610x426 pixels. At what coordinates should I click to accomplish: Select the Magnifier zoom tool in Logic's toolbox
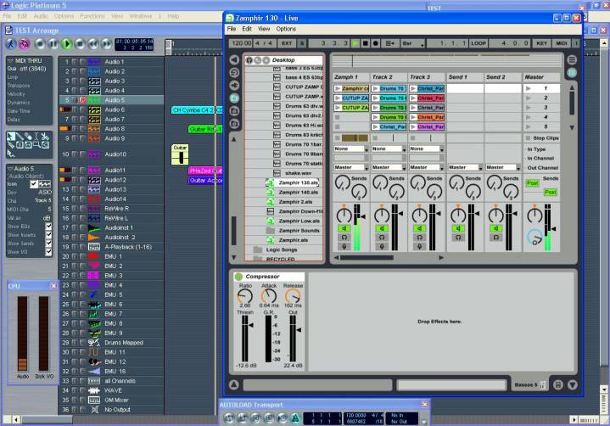(x=36, y=145)
